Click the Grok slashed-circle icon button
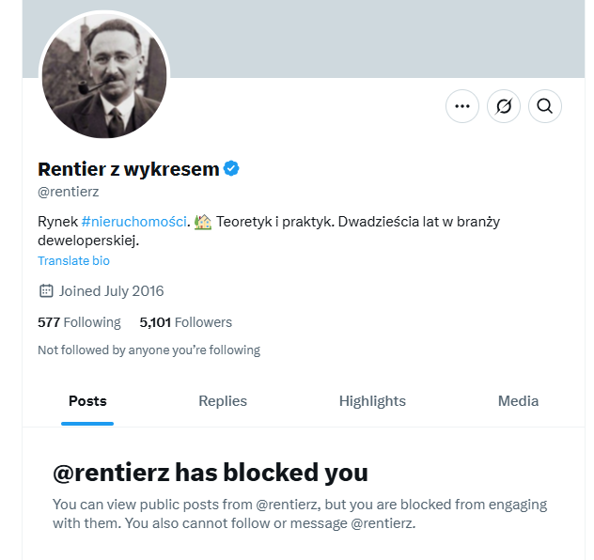 pos(504,106)
